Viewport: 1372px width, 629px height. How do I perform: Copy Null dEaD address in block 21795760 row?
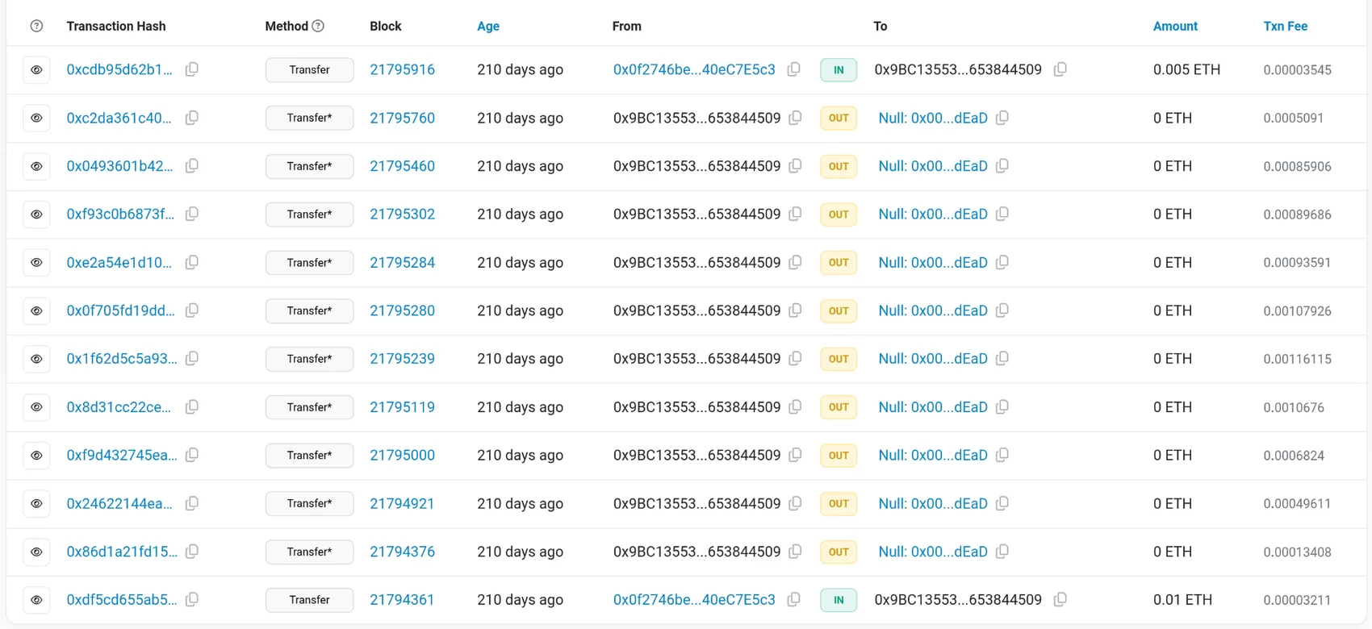tap(1002, 118)
